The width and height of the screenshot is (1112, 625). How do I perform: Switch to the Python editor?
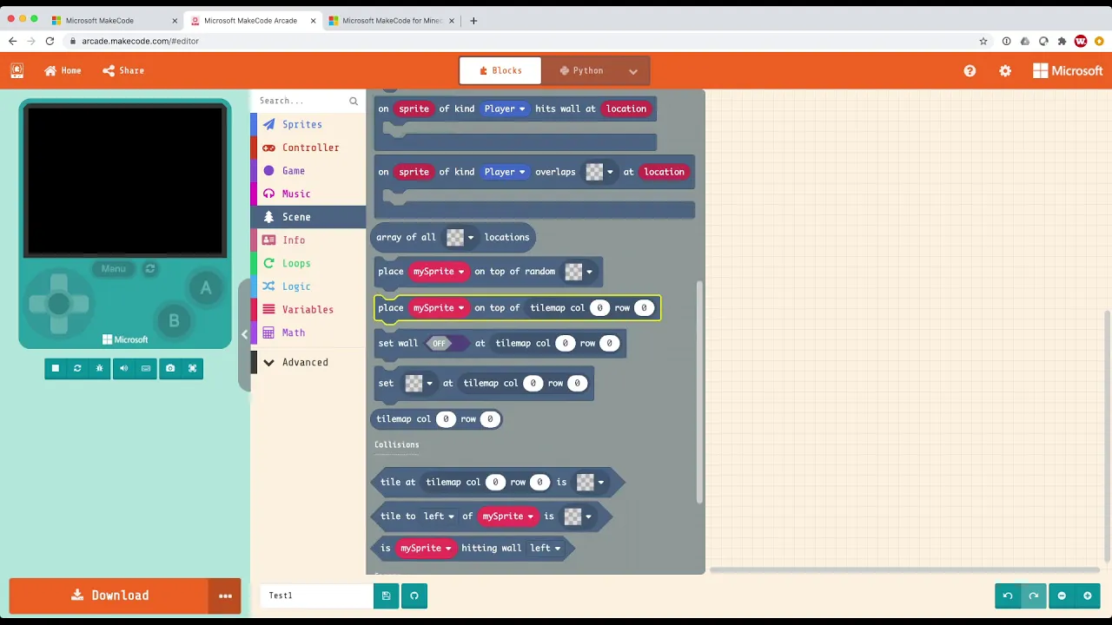point(581,71)
